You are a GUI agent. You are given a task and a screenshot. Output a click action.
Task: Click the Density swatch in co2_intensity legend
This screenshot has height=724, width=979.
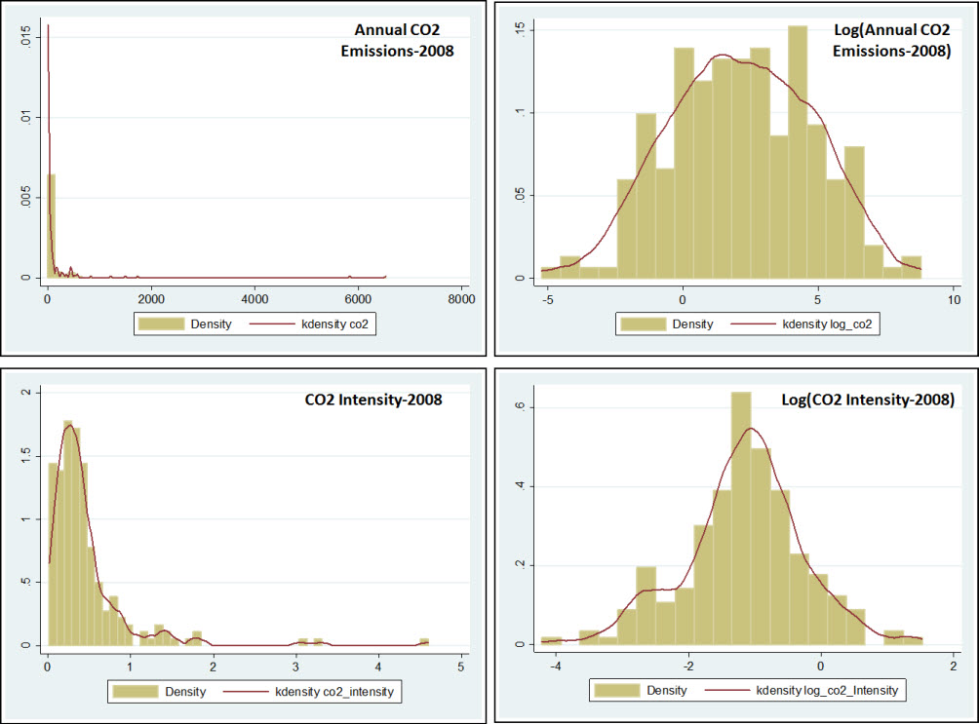(x=136, y=692)
